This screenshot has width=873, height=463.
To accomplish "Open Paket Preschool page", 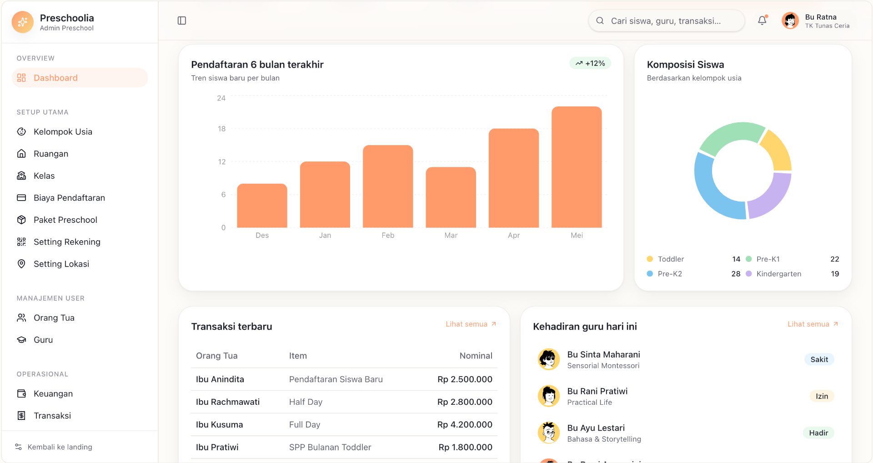I will tap(80, 220).
